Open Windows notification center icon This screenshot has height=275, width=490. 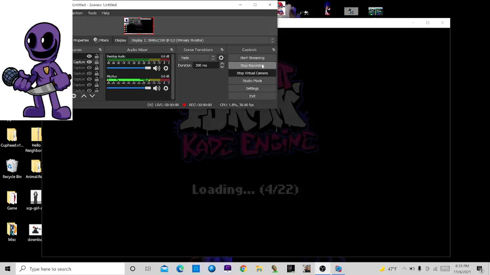point(480,269)
